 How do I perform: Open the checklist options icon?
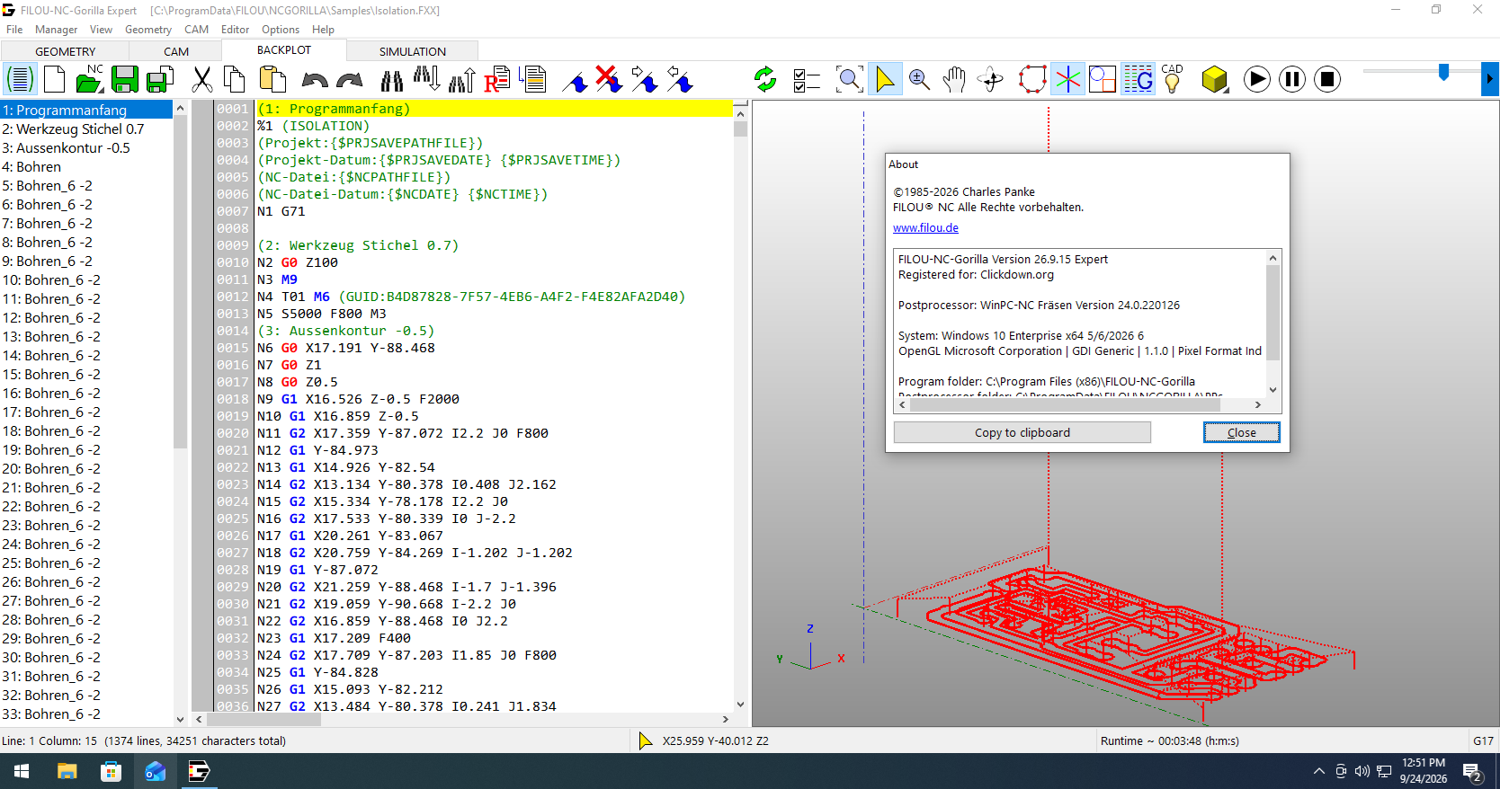coord(807,81)
